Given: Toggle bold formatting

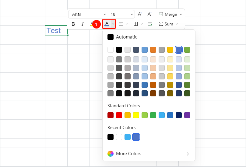Looking at the screenshot, I should click(x=73, y=24).
